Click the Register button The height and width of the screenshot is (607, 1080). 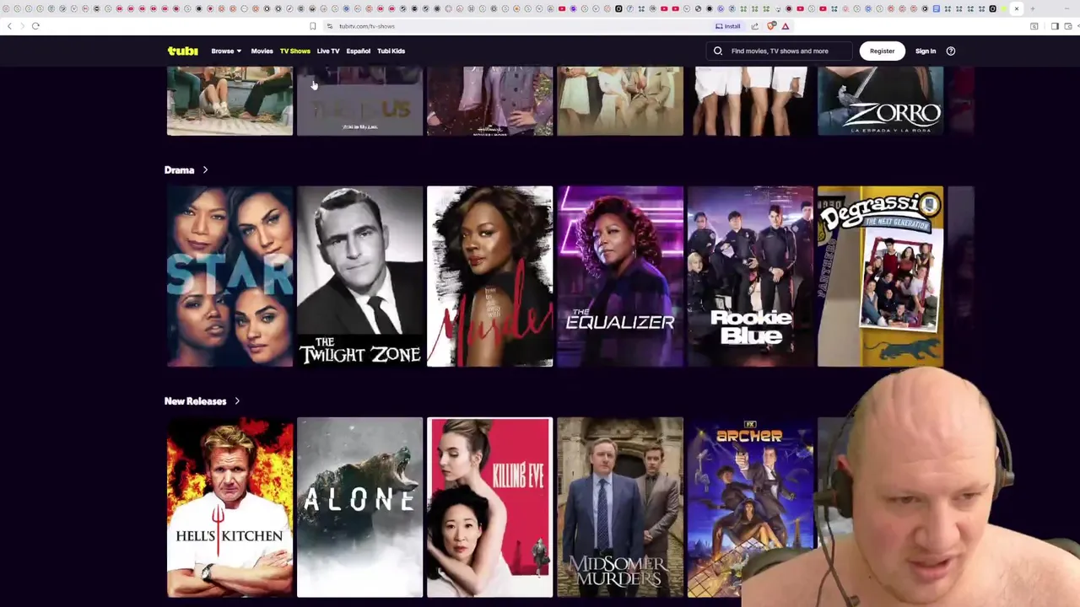pyautogui.click(x=882, y=51)
